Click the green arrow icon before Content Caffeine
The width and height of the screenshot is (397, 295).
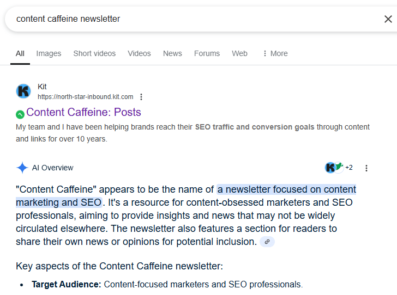20,114
